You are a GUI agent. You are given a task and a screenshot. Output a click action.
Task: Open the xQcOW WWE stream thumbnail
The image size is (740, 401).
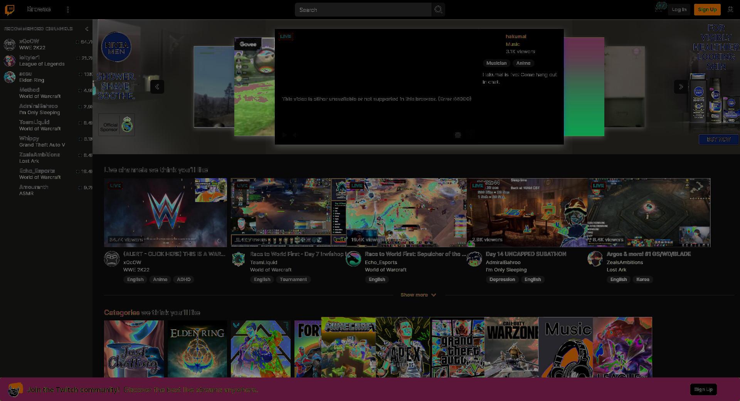[x=165, y=212]
